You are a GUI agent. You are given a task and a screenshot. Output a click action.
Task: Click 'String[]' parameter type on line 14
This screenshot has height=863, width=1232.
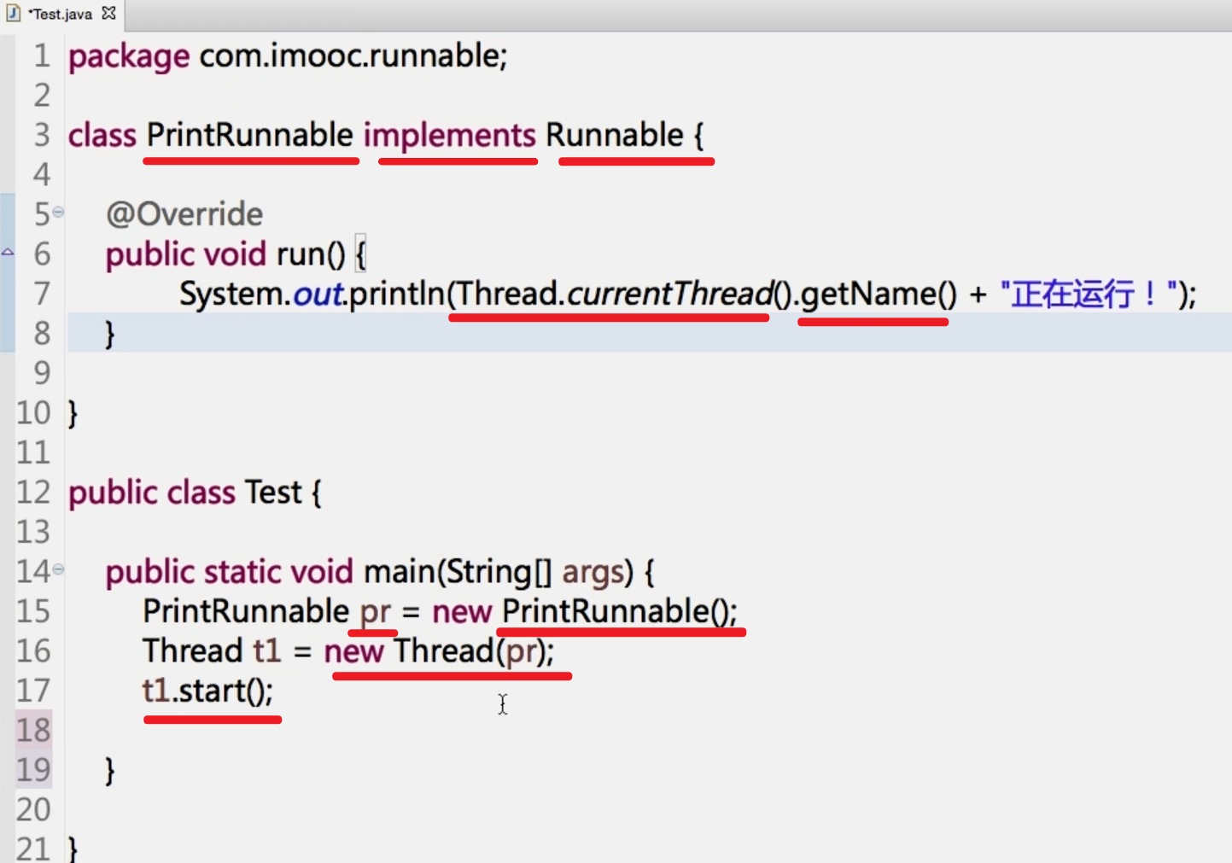click(x=499, y=573)
